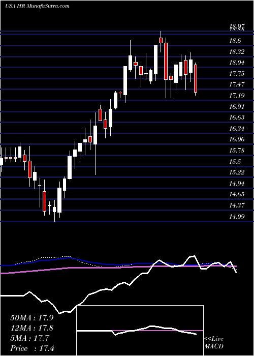
Task: Click the highest red candle near 18.6
Action: (x=161, y=40)
